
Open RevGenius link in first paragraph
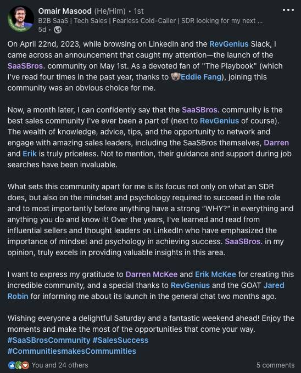229,44
